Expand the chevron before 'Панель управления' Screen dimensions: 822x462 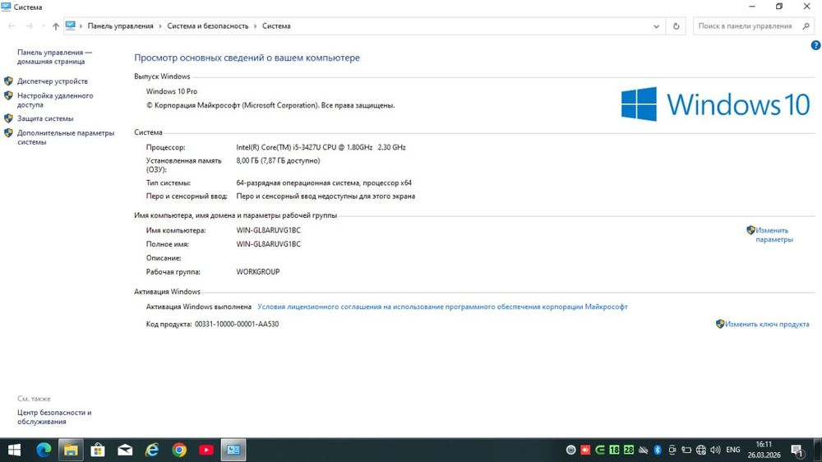[x=81, y=26]
